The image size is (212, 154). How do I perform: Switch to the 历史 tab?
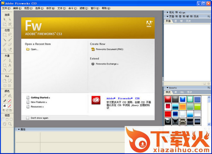[x=188, y=21]
